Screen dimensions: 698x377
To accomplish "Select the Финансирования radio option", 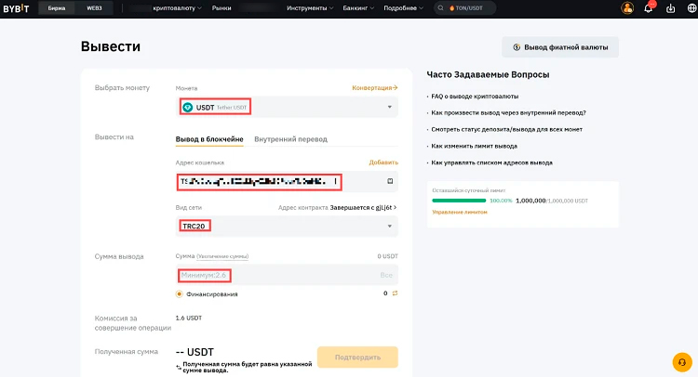I will tap(179, 294).
